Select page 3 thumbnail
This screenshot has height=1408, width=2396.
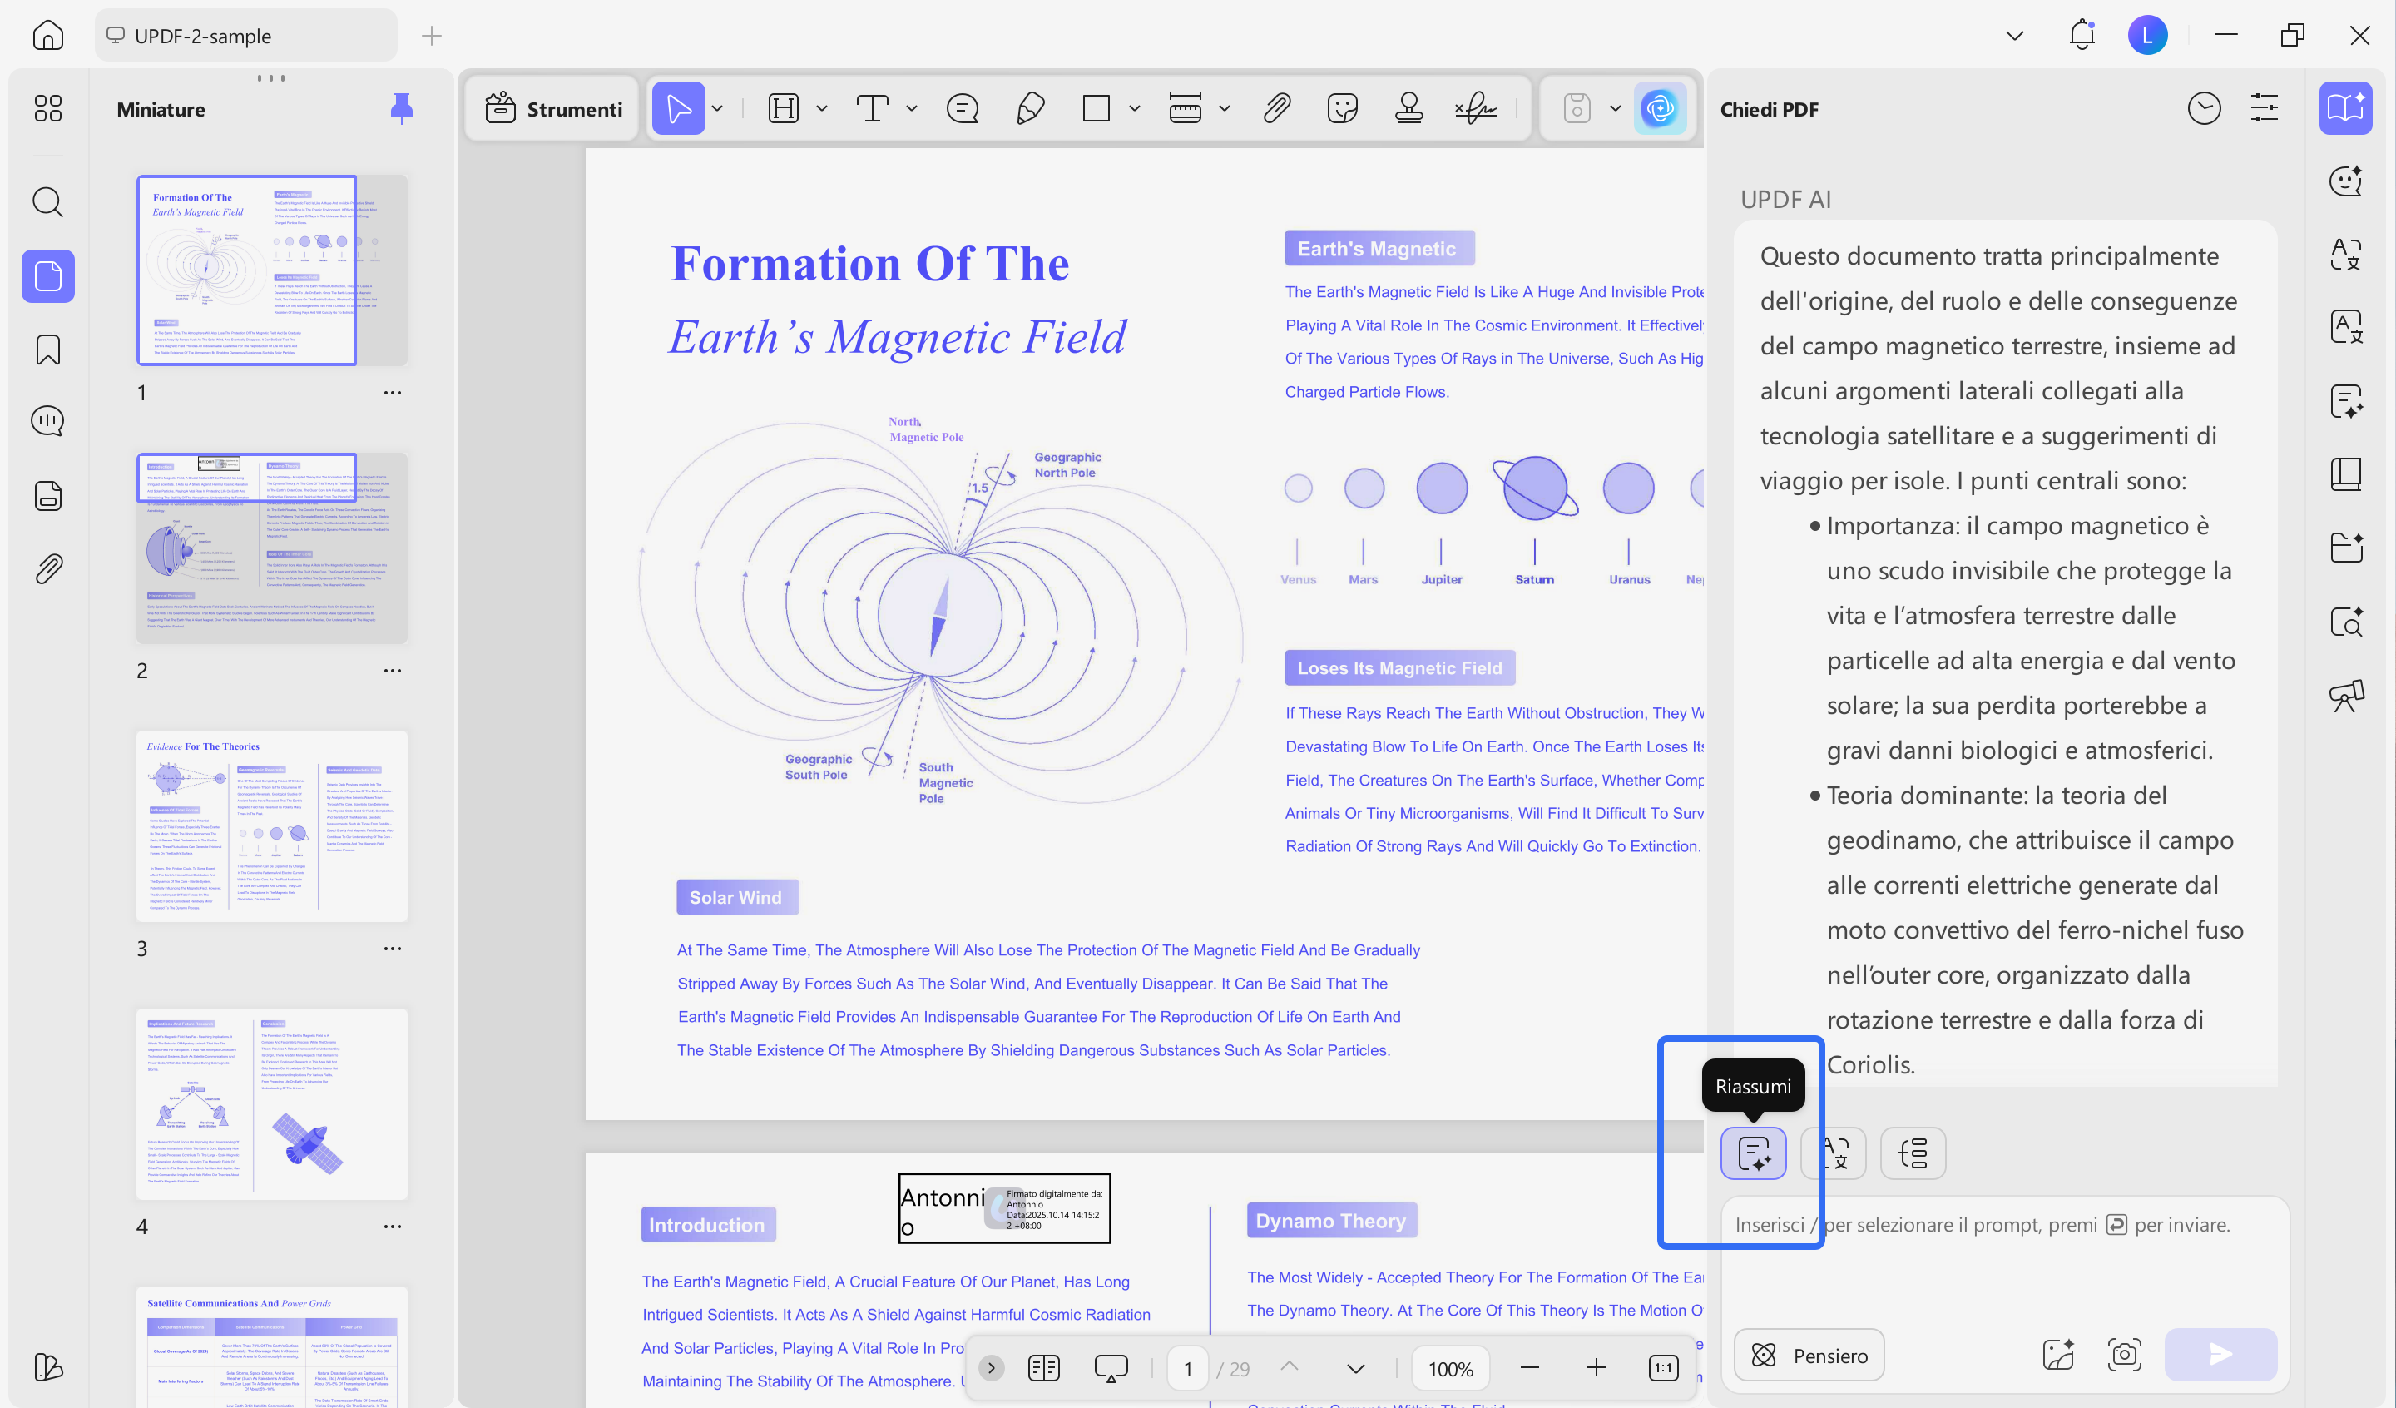(x=272, y=825)
